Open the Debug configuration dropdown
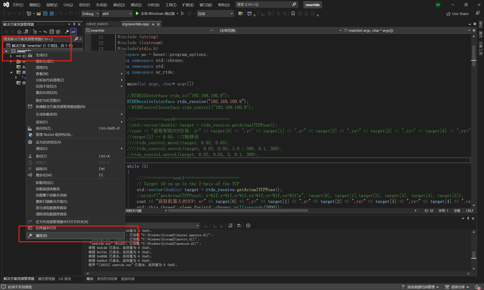The height and width of the screenshot is (290, 484). click(x=90, y=13)
